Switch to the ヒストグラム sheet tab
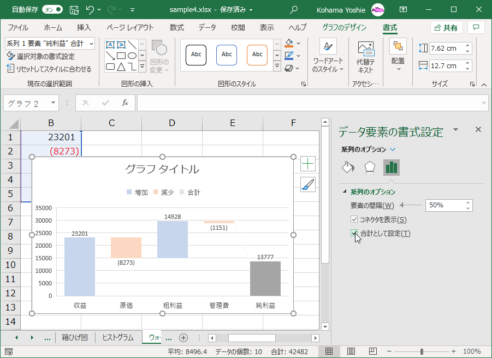This screenshot has width=492, height=358. [118, 337]
